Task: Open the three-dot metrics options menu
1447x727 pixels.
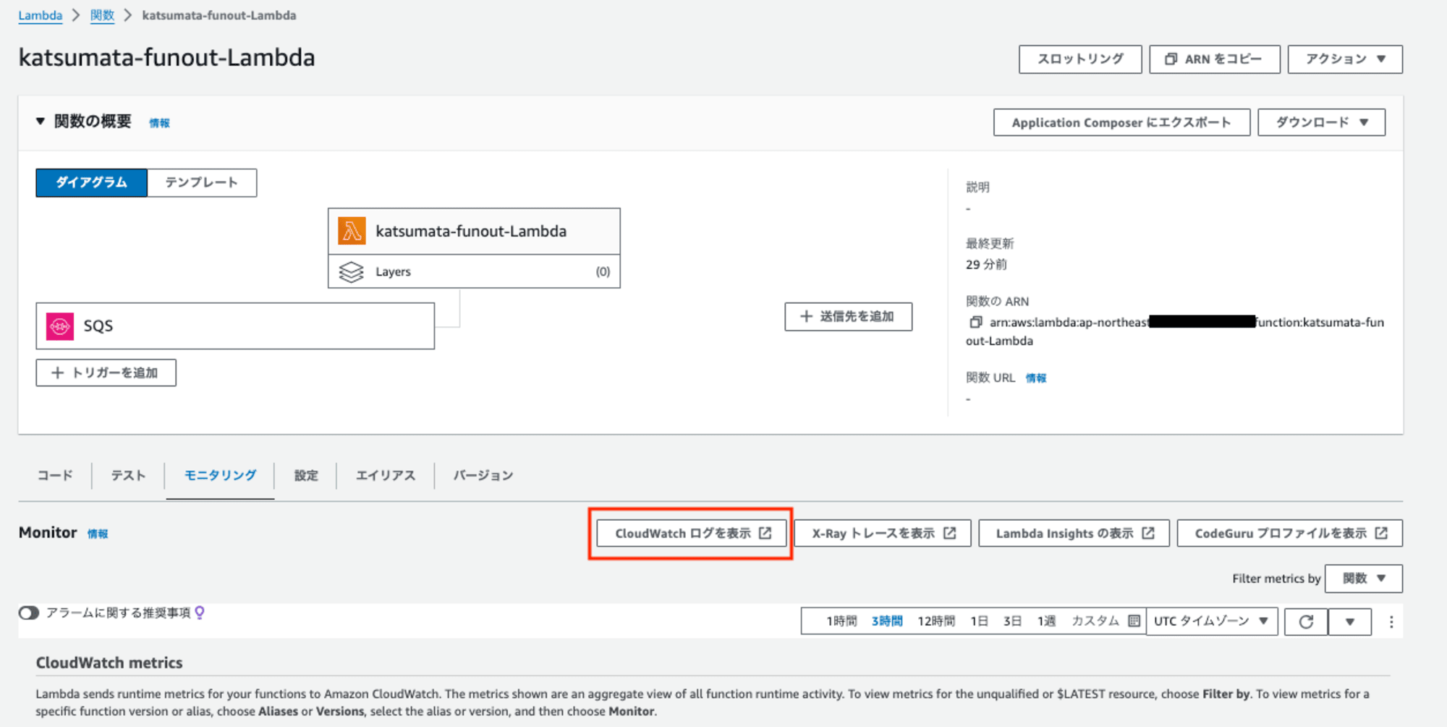Action: click(x=1391, y=621)
